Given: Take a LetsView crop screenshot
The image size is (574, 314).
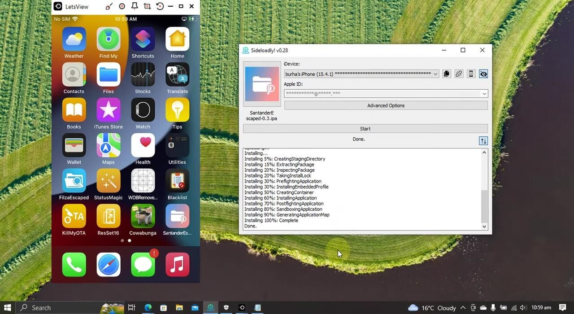Looking at the screenshot, I should (147, 6).
